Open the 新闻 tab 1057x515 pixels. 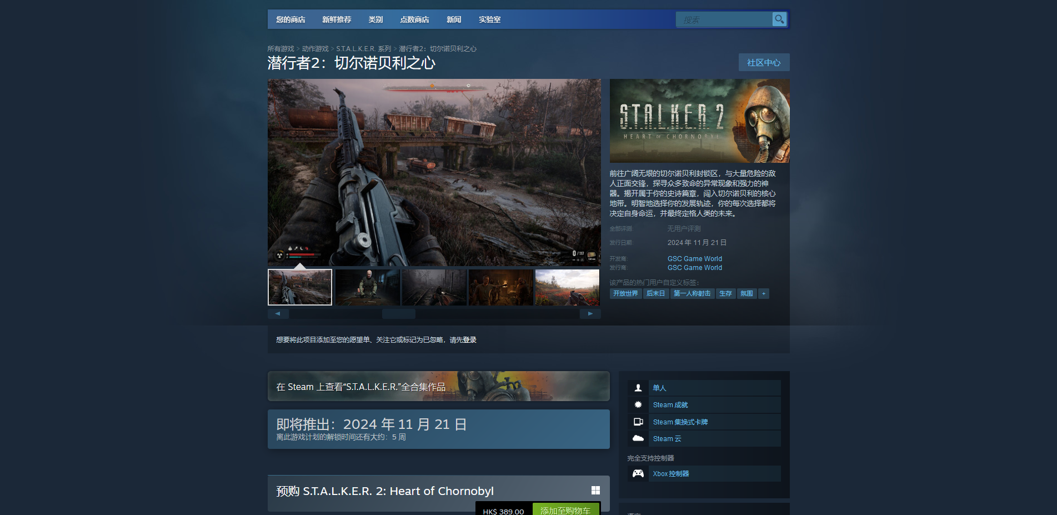(454, 19)
